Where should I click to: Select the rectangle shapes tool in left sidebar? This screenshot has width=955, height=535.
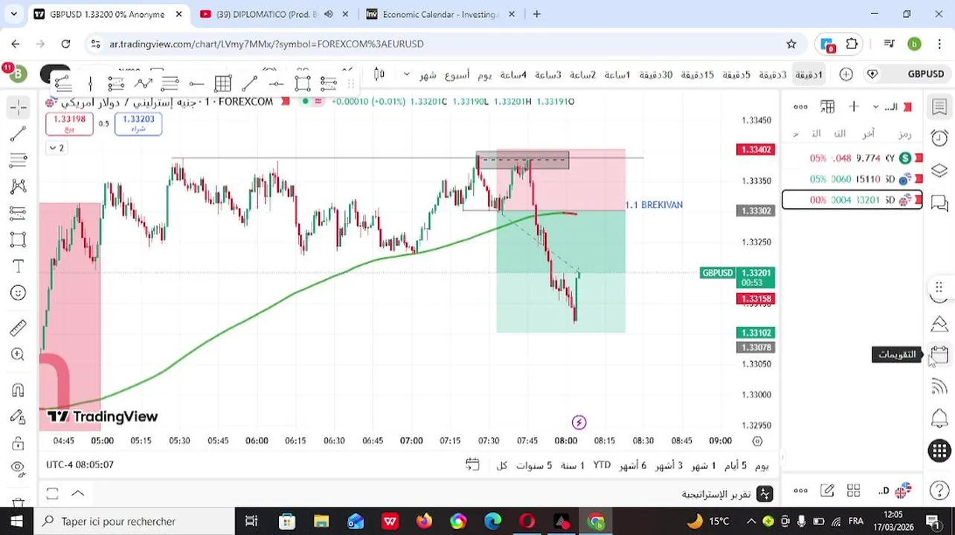(19, 240)
